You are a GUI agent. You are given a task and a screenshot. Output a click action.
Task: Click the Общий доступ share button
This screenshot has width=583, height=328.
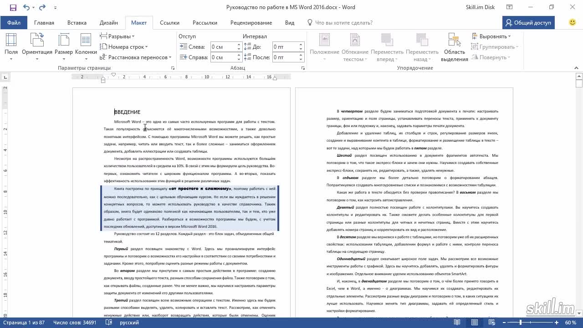[528, 23]
